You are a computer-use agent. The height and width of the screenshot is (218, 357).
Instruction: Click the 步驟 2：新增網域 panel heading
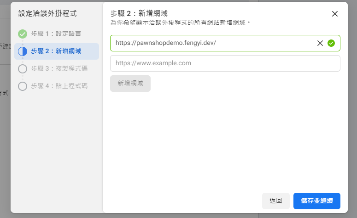tap(139, 13)
